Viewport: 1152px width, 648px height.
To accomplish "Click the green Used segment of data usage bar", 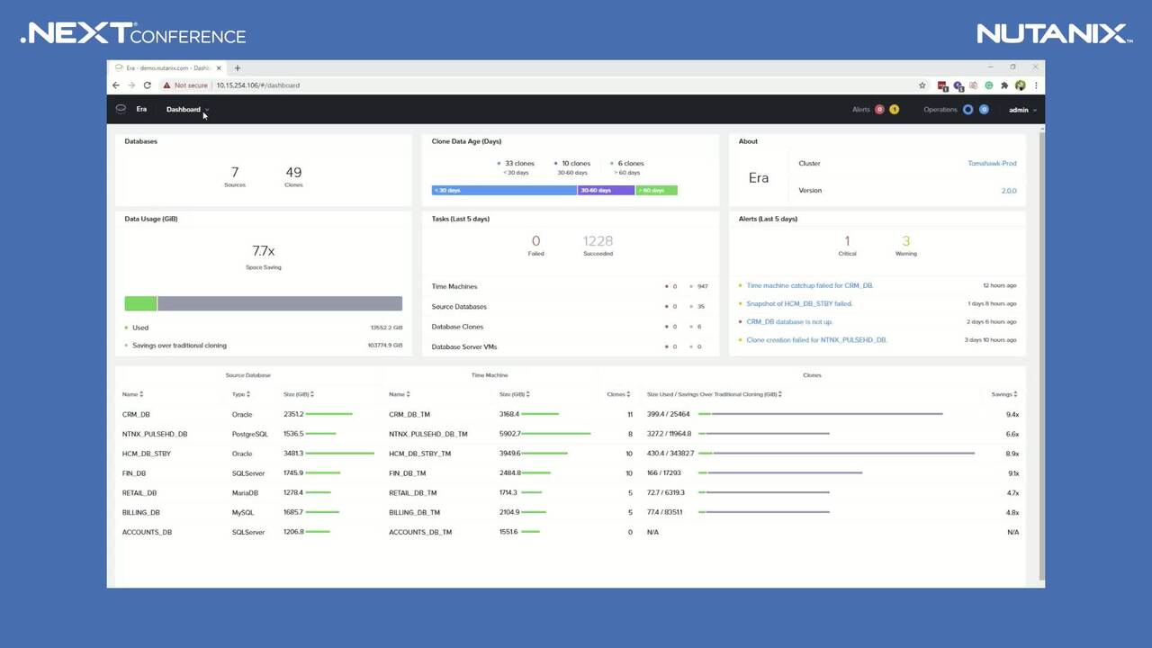I will [x=140, y=304].
